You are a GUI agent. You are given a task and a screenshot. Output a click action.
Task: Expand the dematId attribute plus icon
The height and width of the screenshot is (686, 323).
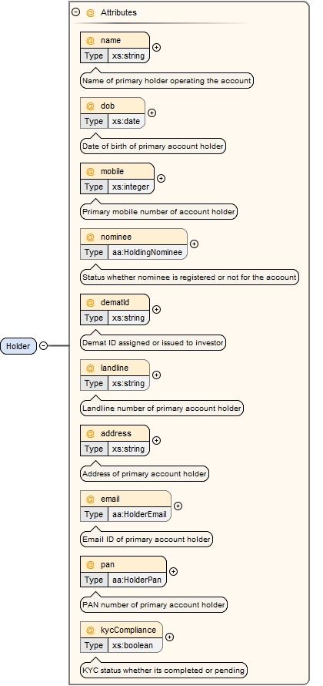pos(156,309)
